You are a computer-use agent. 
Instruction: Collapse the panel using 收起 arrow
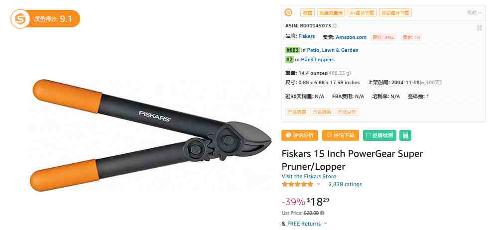pos(475,12)
